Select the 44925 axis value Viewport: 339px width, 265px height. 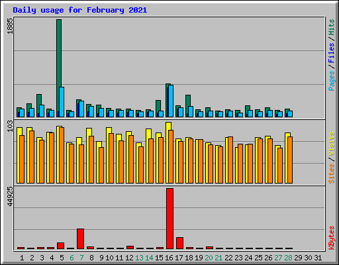(x=10, y=197)
